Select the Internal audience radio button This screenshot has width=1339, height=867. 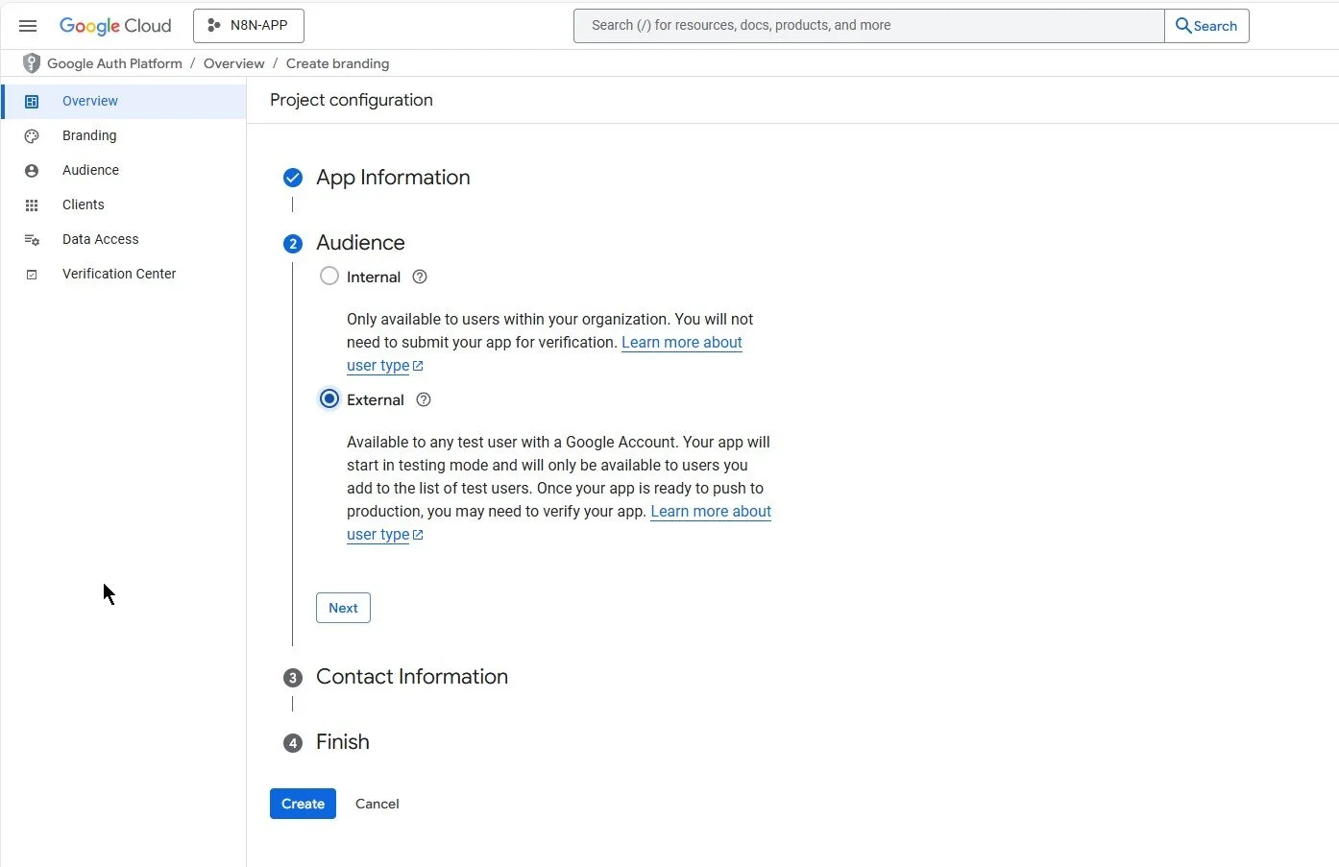[329, 276]
